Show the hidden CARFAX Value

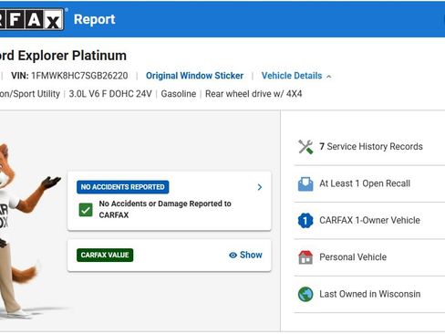click(245, 255)
